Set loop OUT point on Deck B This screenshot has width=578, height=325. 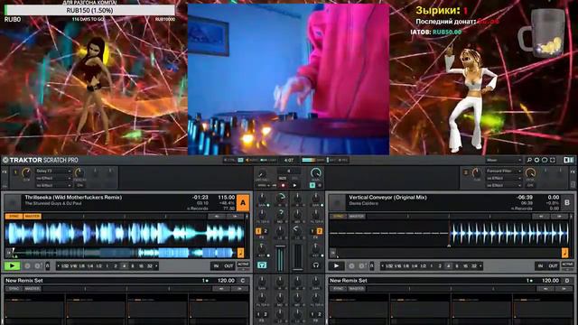coord(554,265)
